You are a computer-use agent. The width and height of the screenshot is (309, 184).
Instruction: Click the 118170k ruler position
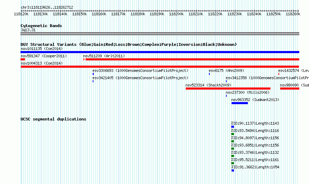pyautogui.click(x=118, y=14)
